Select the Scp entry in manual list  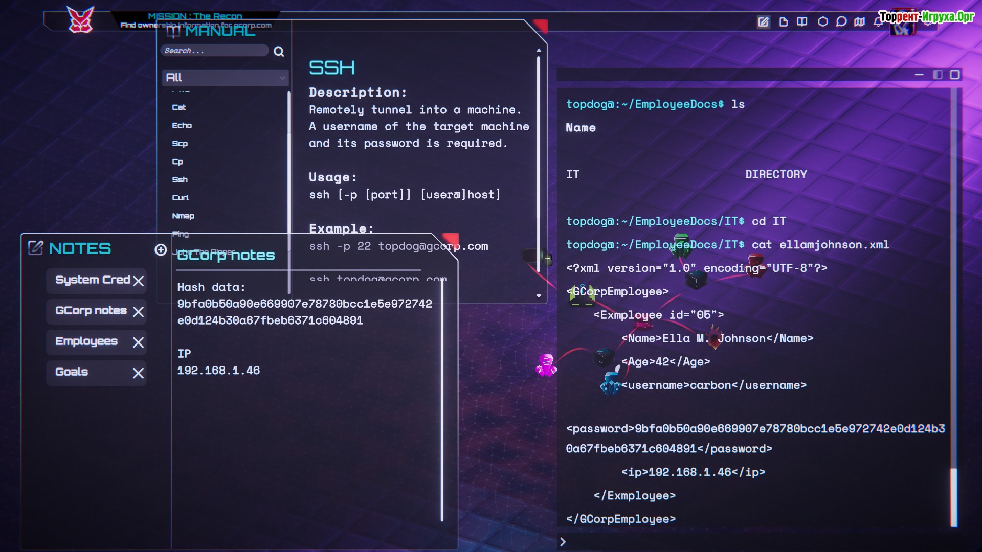coord(180,144)
